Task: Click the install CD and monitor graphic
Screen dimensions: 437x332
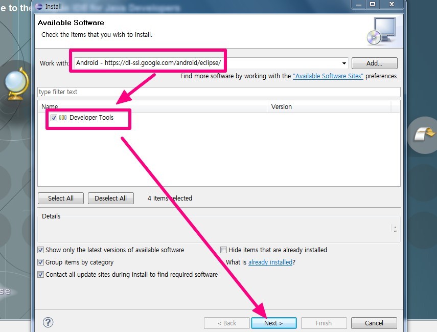Action: (381, 31)
